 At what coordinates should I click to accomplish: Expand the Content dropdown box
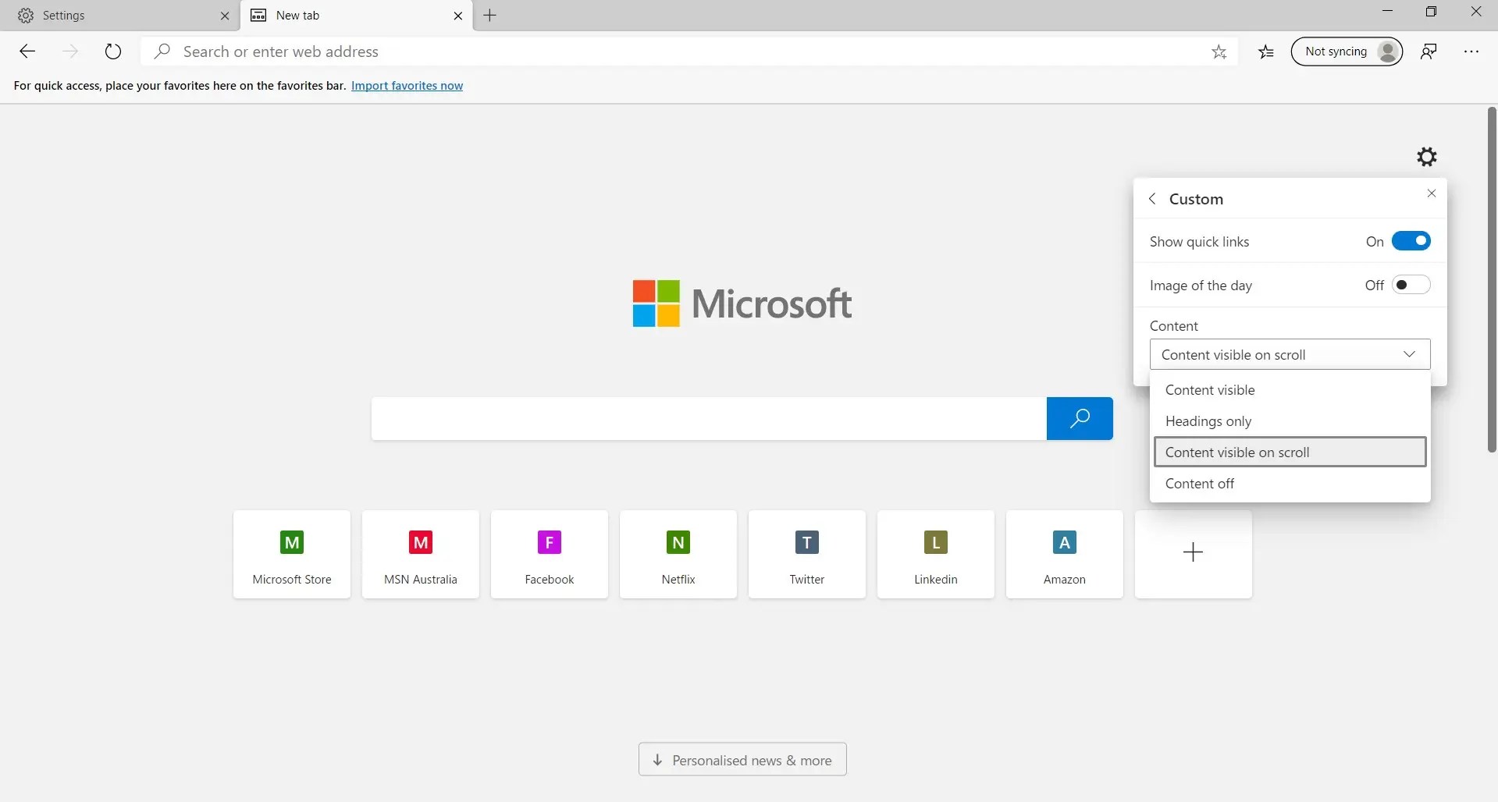coord(1290,354)
